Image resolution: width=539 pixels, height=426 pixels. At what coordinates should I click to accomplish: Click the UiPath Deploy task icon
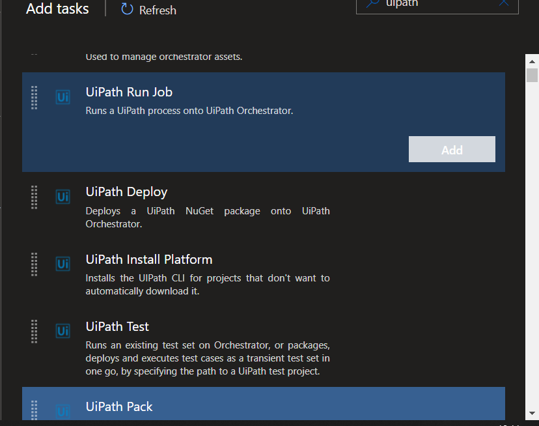(62, 196)
